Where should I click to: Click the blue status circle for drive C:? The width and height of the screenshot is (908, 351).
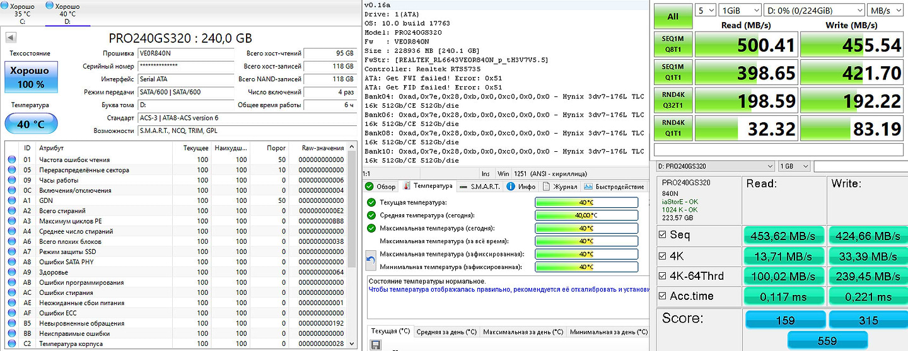5,6
